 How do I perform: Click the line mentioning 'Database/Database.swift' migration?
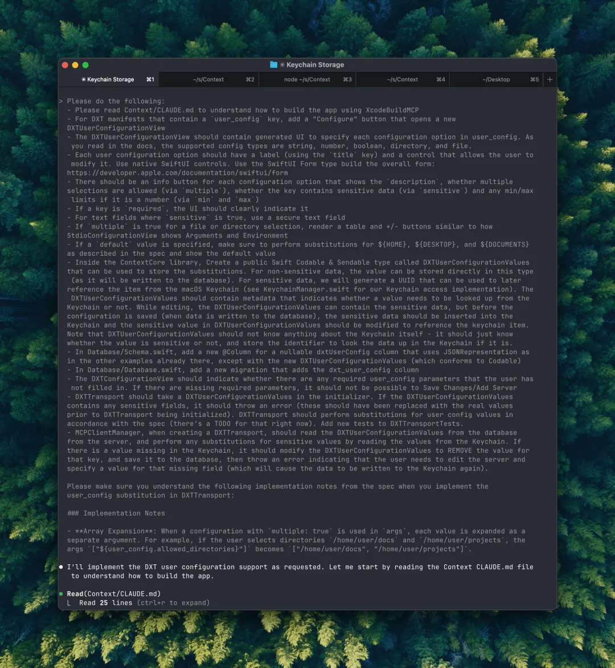click(243, 370)
